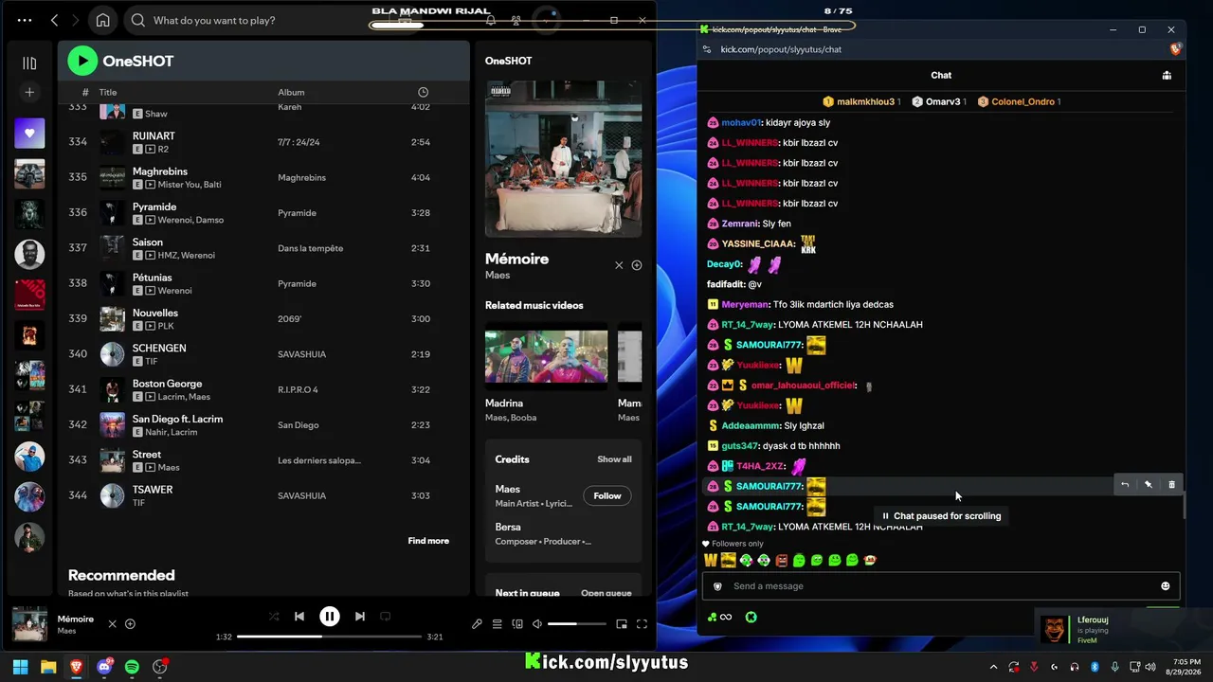This screenshot has height=682, width=1213.
Task: Toggle repeat in the Spotify player
Action: [385, 617]
